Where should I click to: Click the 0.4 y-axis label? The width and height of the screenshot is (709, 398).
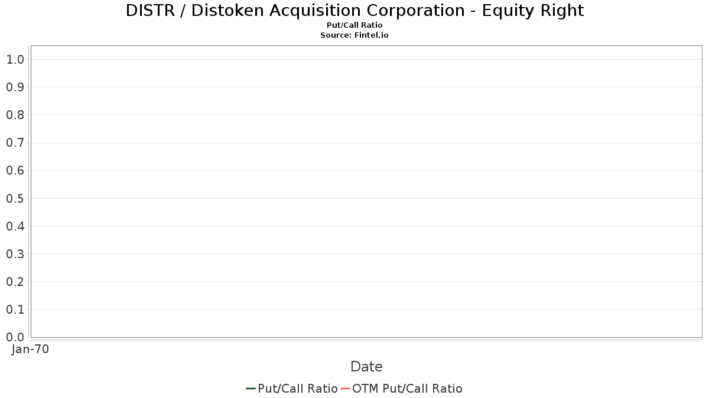point(15,226)
